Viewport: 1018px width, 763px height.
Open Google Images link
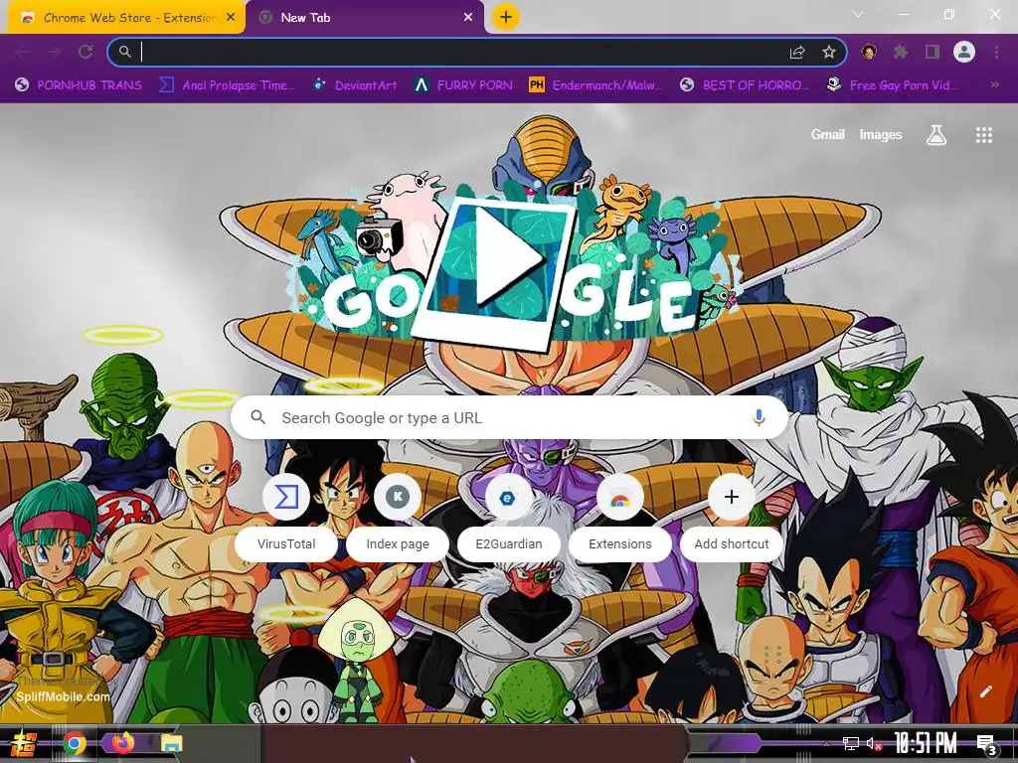coord(881,135)
